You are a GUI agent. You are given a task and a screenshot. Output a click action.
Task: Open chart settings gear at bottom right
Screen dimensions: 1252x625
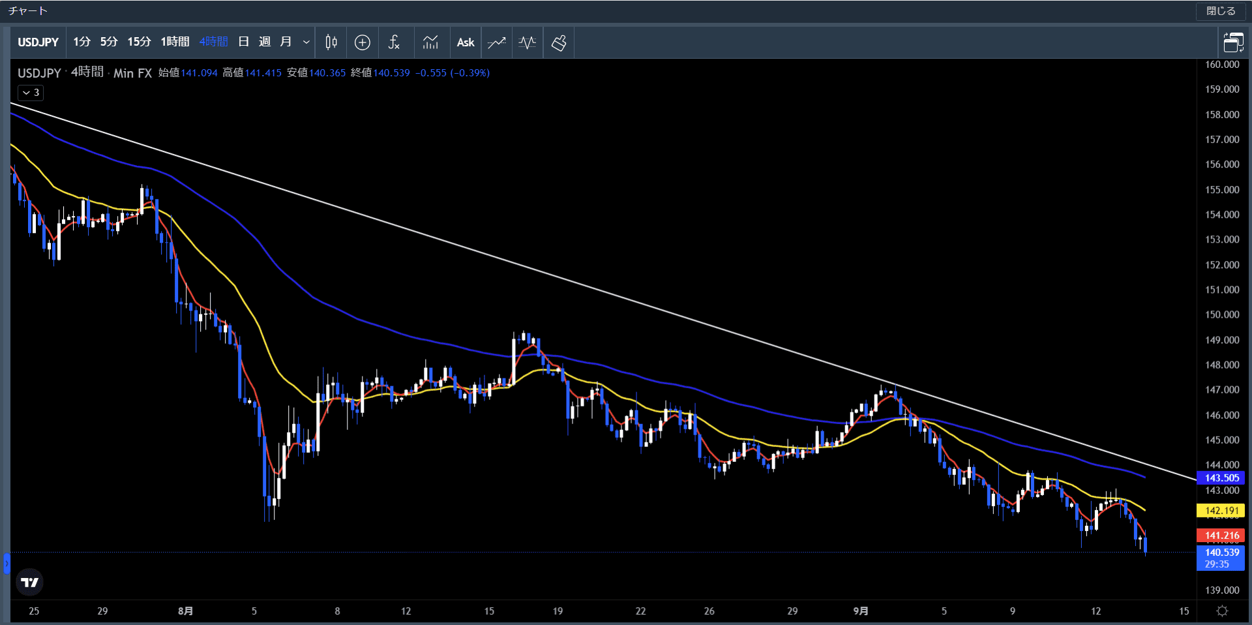coord(1222,611)
